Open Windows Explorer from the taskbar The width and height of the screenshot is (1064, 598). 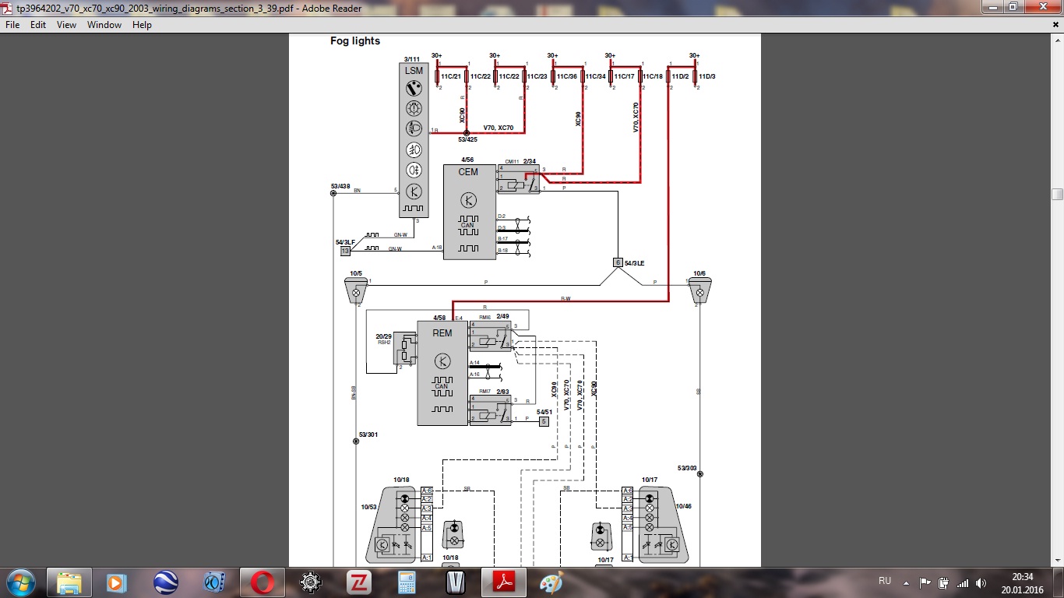point(69,582)
